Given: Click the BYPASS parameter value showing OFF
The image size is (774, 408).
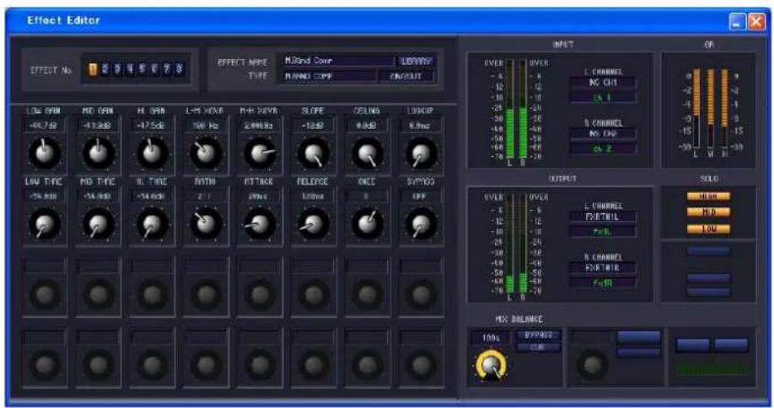Looking at the screenshot, I should pyautogui.click(x=421, y=196).
